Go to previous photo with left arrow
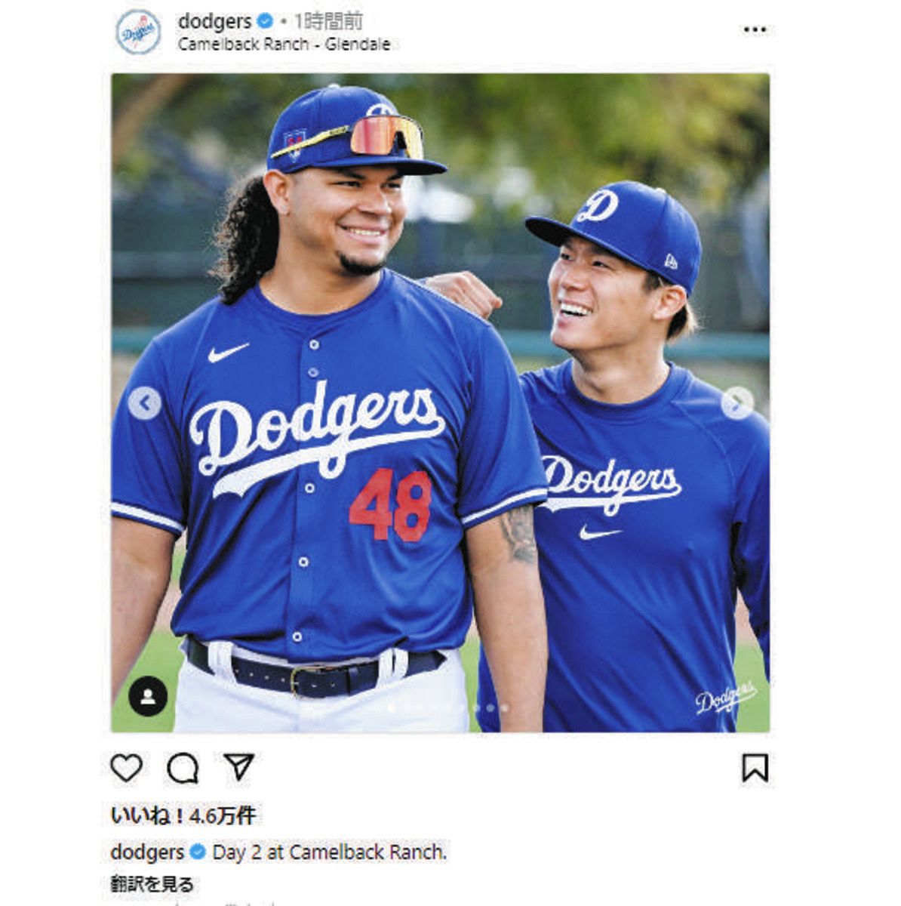Screen dimensions: 901x906 coord(144,403)
